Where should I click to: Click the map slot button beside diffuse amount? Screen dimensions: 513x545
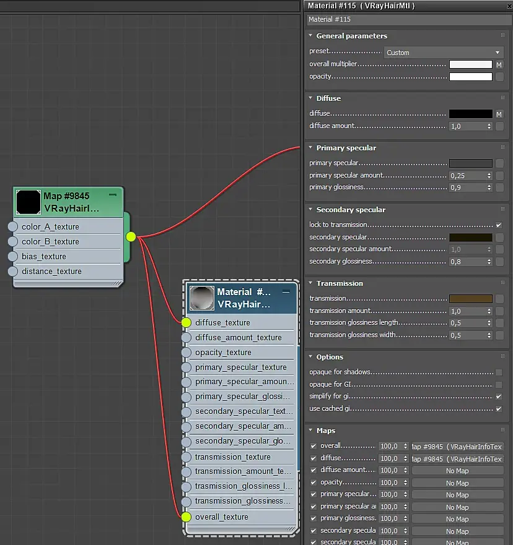pos(499,126)
